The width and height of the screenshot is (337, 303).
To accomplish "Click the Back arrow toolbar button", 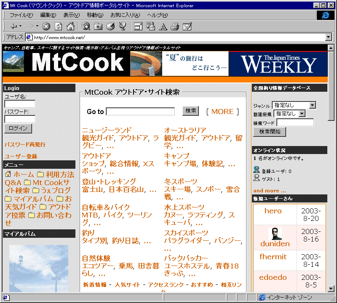I will 14,27.
